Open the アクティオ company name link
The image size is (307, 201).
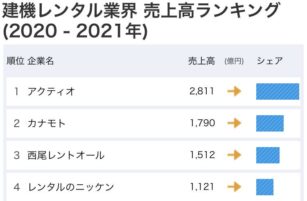(x=51, y=91)
